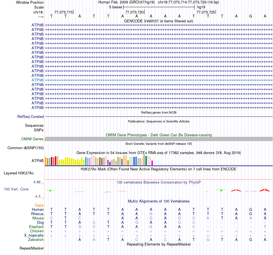
Task: Click the Scale label
Action: 39,7
